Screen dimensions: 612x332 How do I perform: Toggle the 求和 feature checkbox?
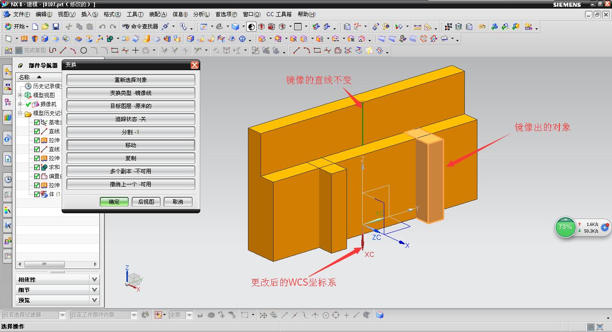tap(37, 167)
